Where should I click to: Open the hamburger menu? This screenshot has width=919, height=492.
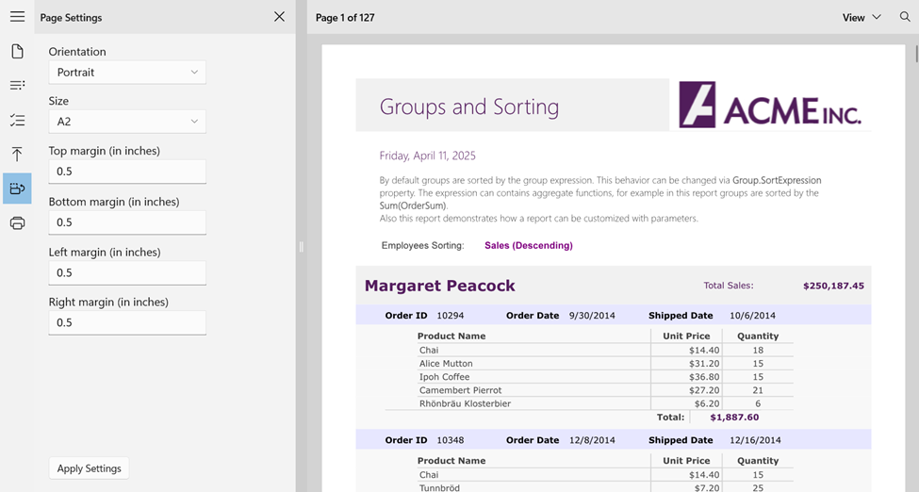pos(17,17)
